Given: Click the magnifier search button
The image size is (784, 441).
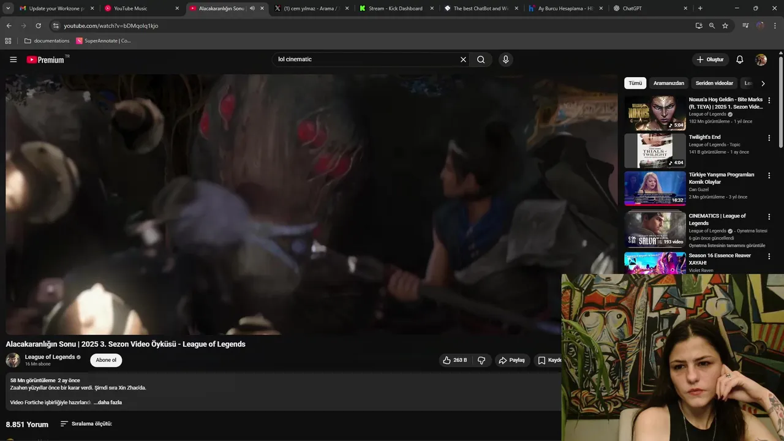Looking at the screenshot, I should [481, 59].
